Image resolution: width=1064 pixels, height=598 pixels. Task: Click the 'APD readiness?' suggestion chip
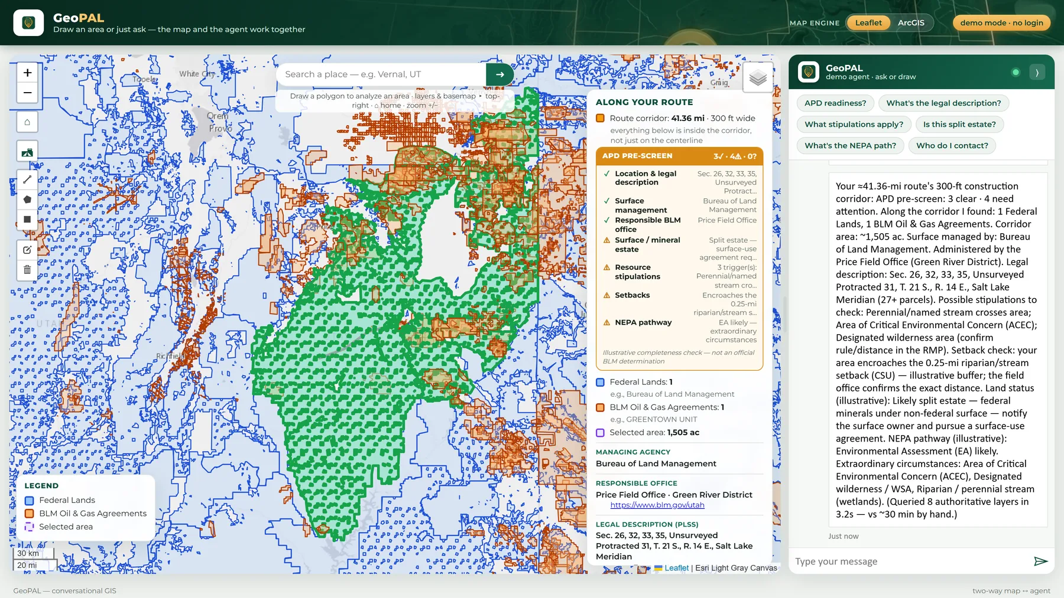[835, 103]
